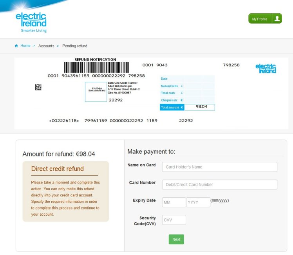Click the small Electric Ireland logo on slip
Viewport: 293px width, 255px height.
(x=266, y=68)
